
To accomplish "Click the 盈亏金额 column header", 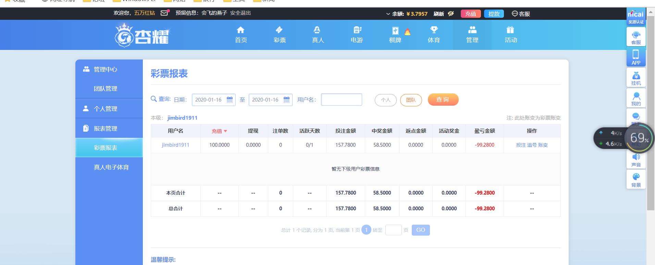I will pyautogui.click(x=485, y=131).
